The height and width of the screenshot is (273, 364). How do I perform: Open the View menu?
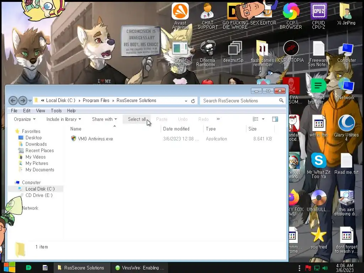[41, 111]
